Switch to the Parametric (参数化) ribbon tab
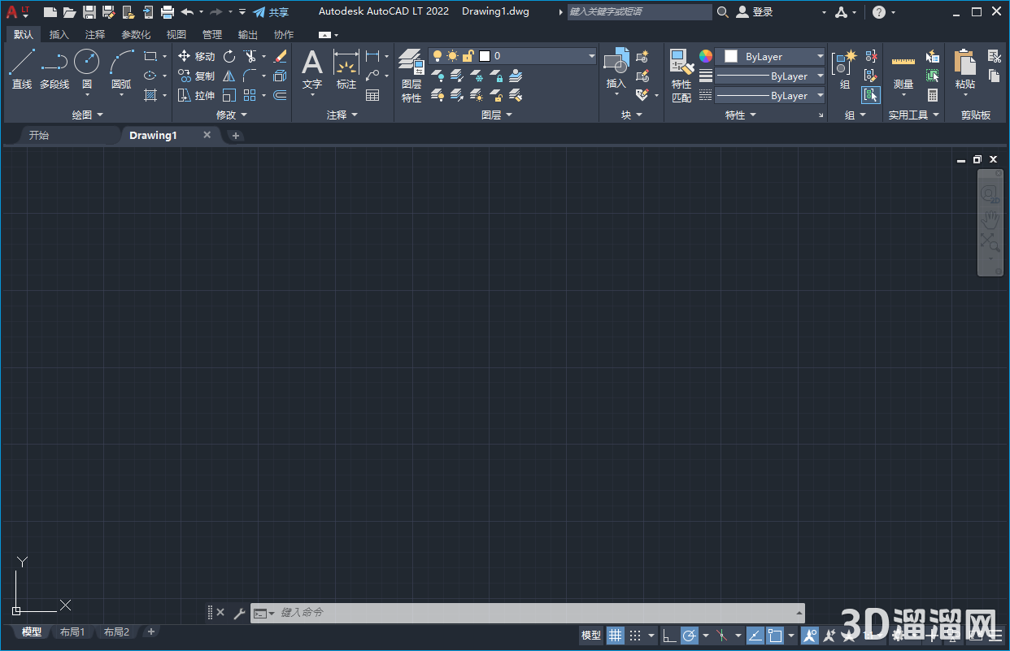 pos(136,35)
